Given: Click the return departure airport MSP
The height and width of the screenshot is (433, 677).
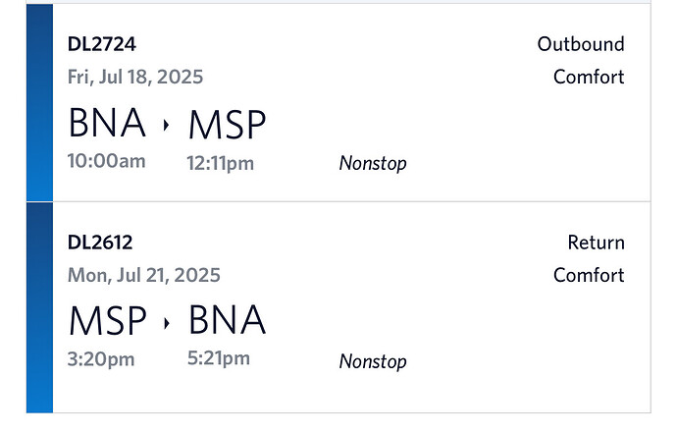Looking at the screenshot, I should 108,321.
